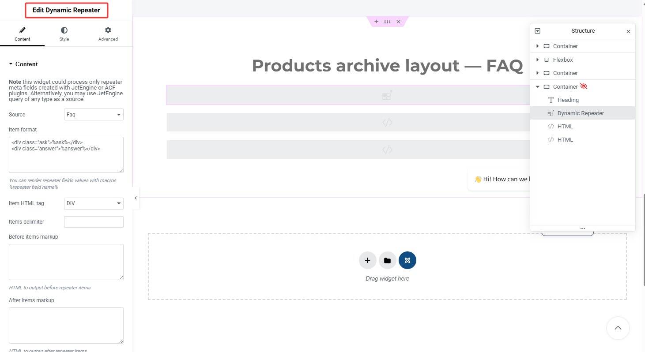Click the Items delimiter input field
This screenshot has width=645, height=352.
point(94,222)
